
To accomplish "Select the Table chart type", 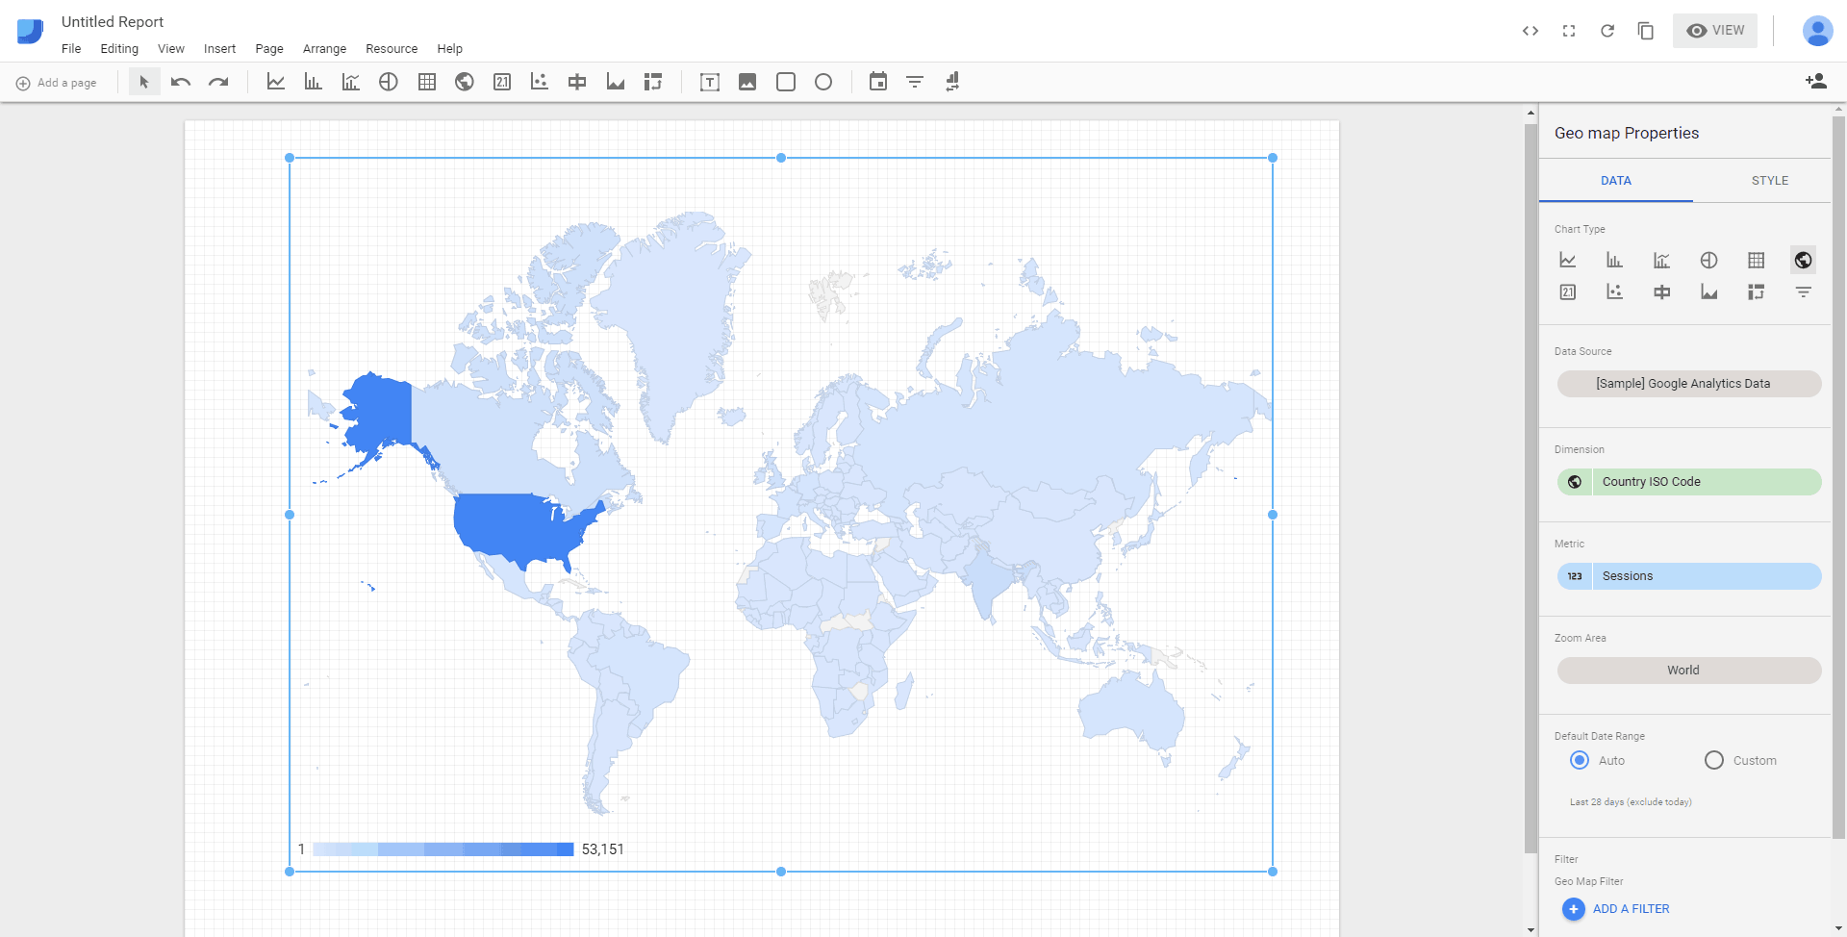I will tap(1757, 260).
